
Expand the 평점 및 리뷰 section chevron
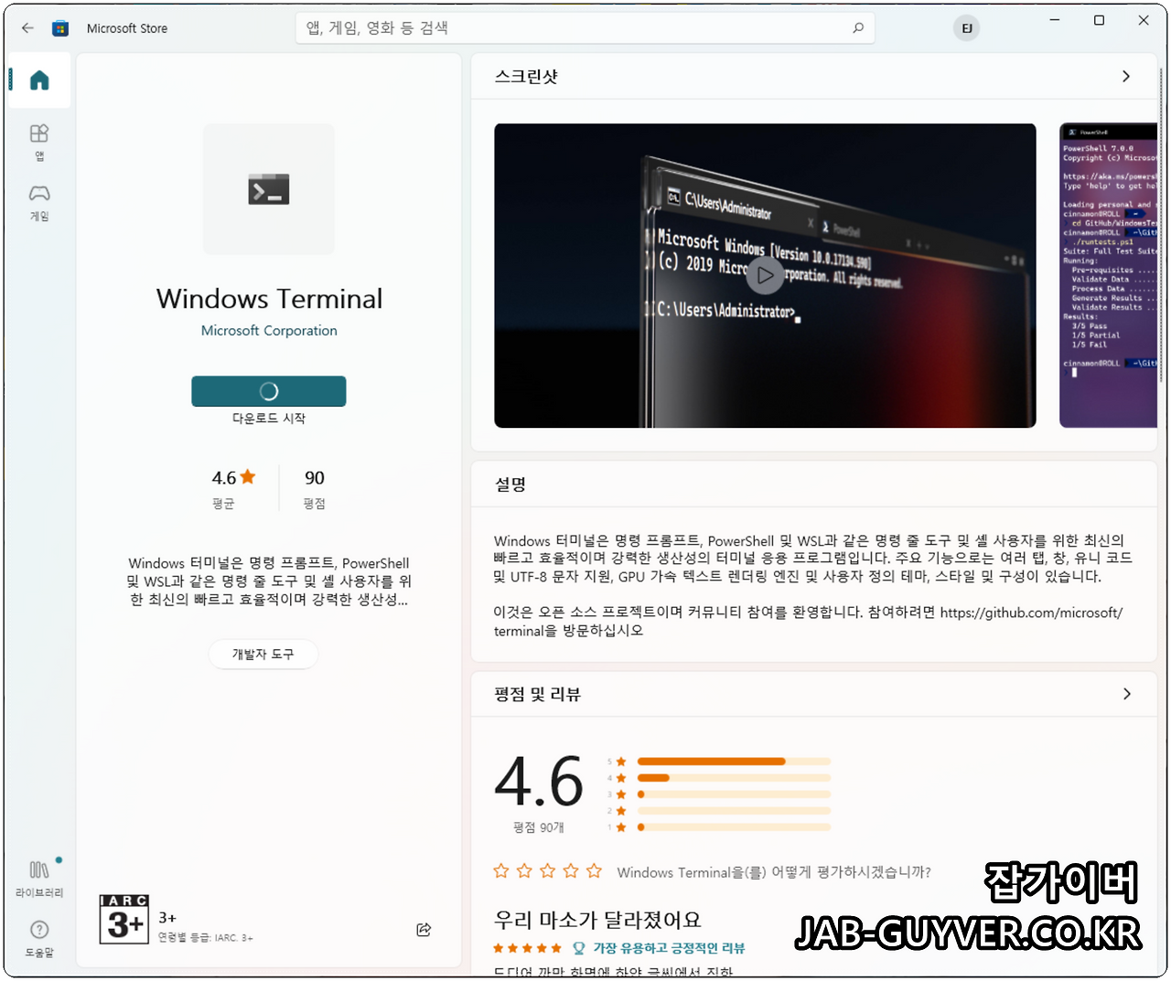(1126, 694)
